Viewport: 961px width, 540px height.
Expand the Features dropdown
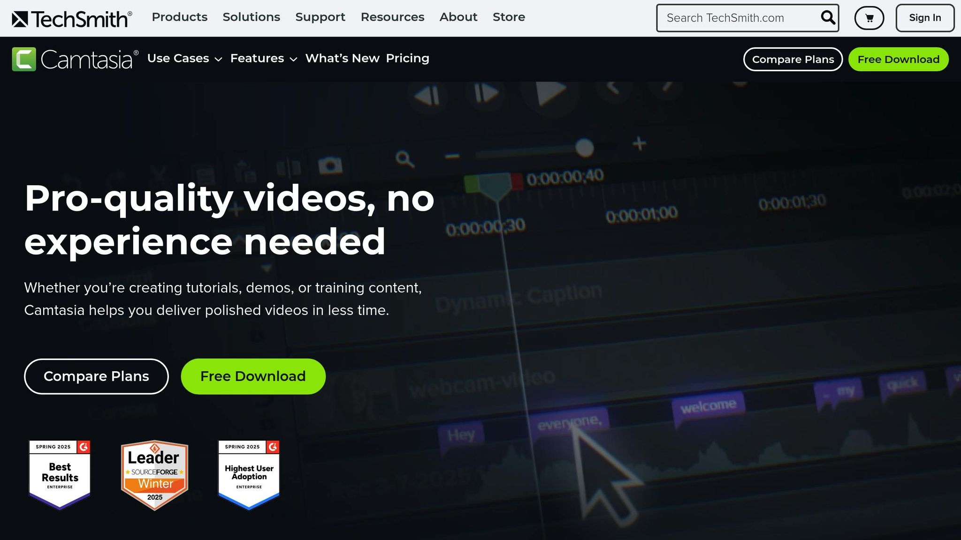pos(264,58)
